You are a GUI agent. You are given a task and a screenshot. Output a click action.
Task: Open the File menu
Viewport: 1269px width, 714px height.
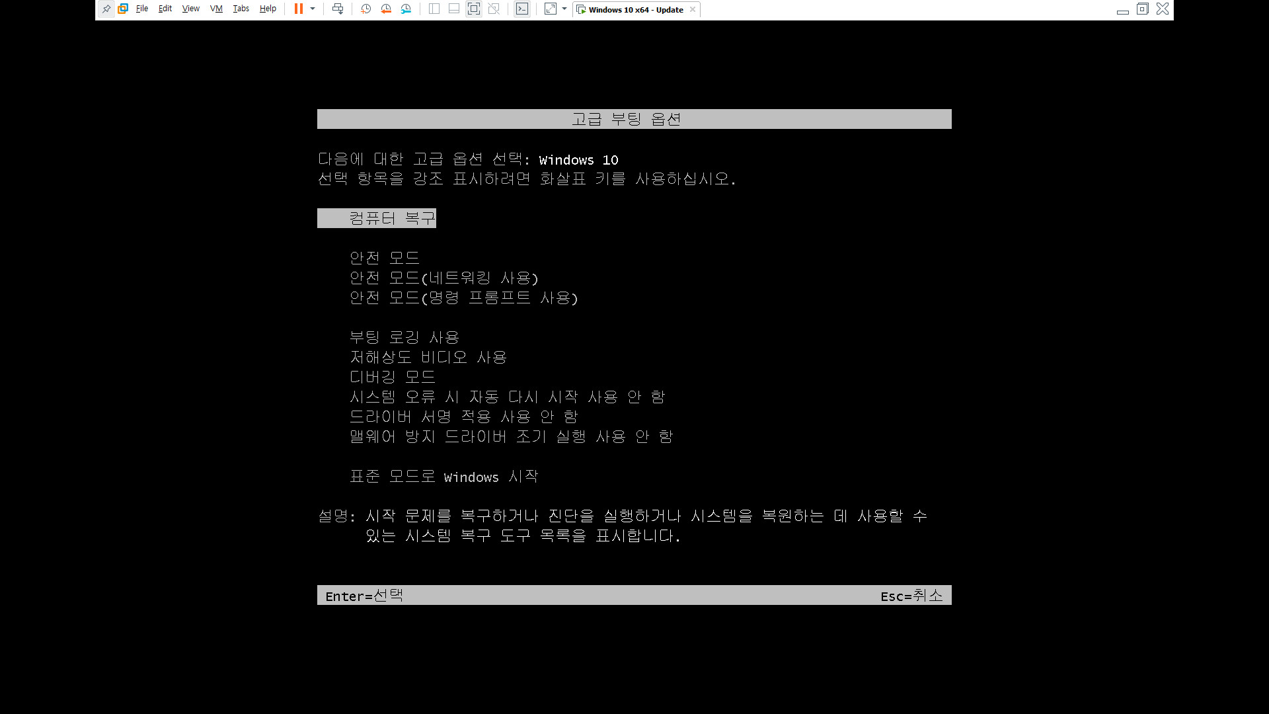coord(142,9)
